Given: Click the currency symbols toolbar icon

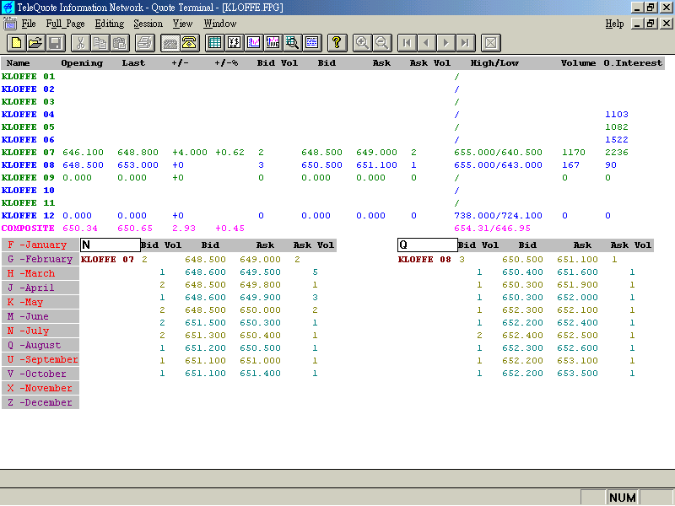Looking at the screenshot, I should 234,43.
